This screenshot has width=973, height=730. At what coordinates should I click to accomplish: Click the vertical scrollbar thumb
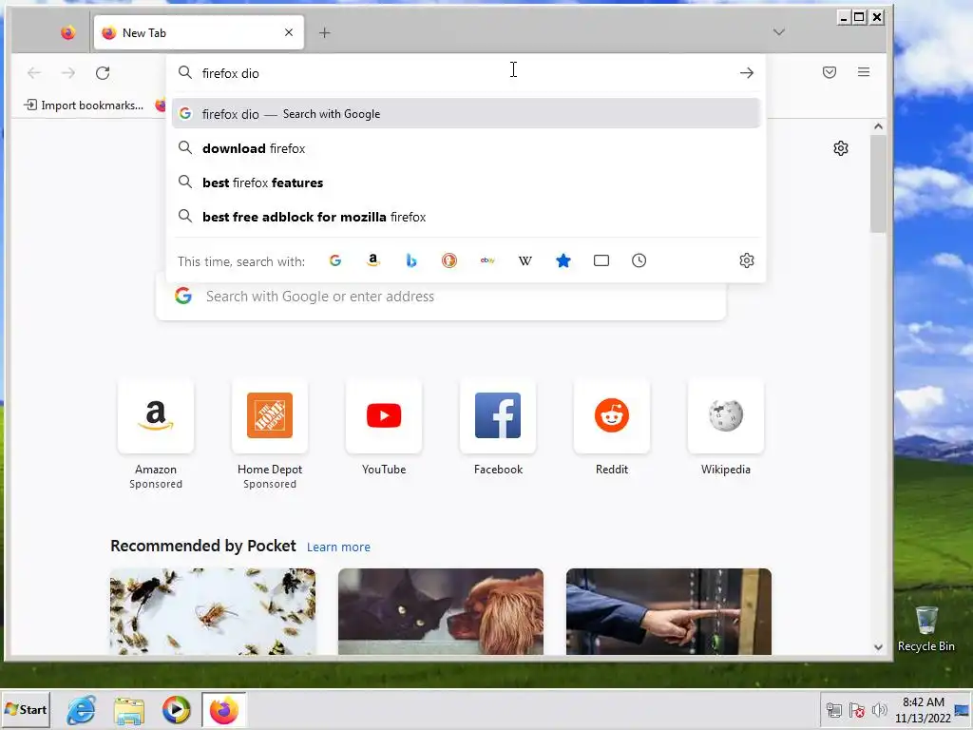point(878,183)
